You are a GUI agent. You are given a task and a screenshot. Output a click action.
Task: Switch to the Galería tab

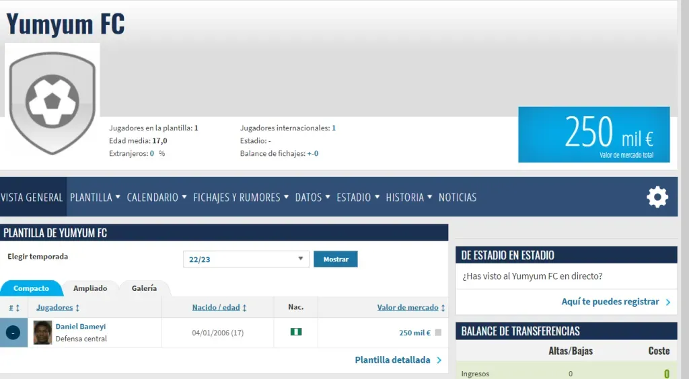click(144, 288)
